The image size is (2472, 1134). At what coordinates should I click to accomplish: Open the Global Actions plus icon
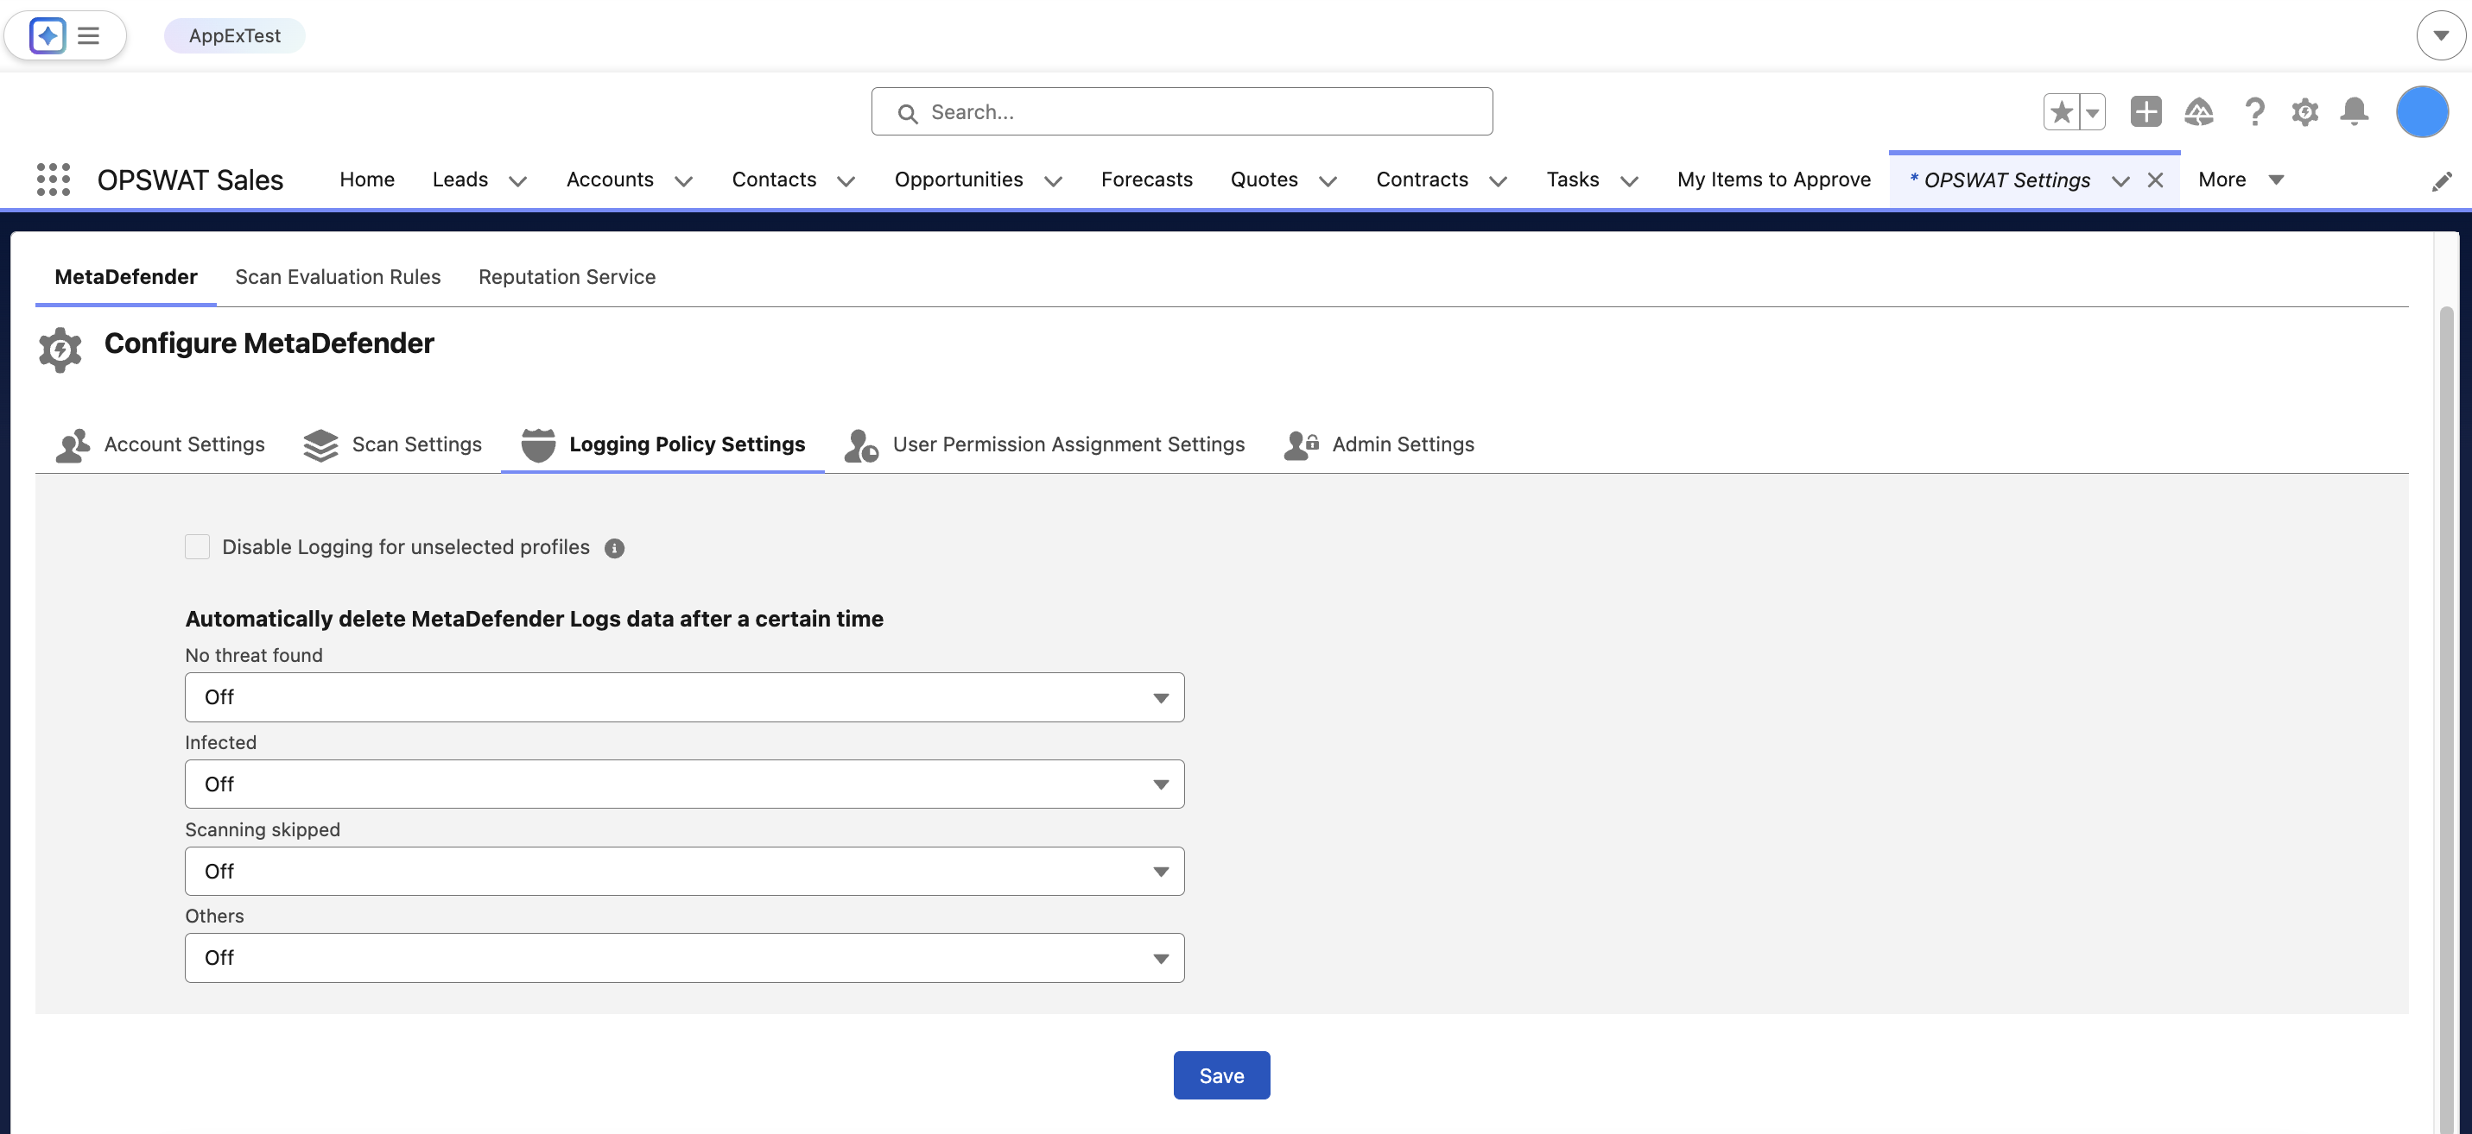click(x=2145, y=112)
